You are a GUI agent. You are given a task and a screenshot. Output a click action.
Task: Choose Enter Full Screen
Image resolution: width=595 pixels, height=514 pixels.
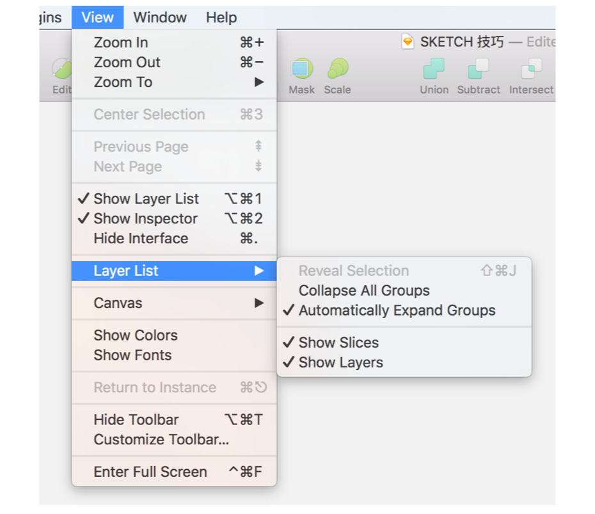(150, 472)
